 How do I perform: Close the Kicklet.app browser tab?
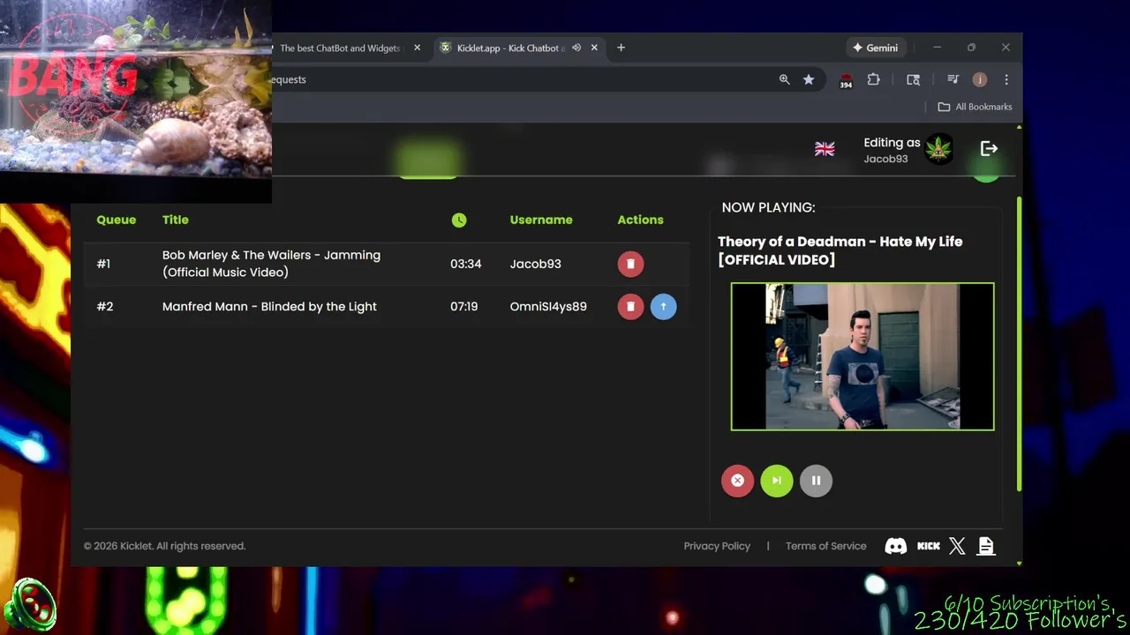594,48
